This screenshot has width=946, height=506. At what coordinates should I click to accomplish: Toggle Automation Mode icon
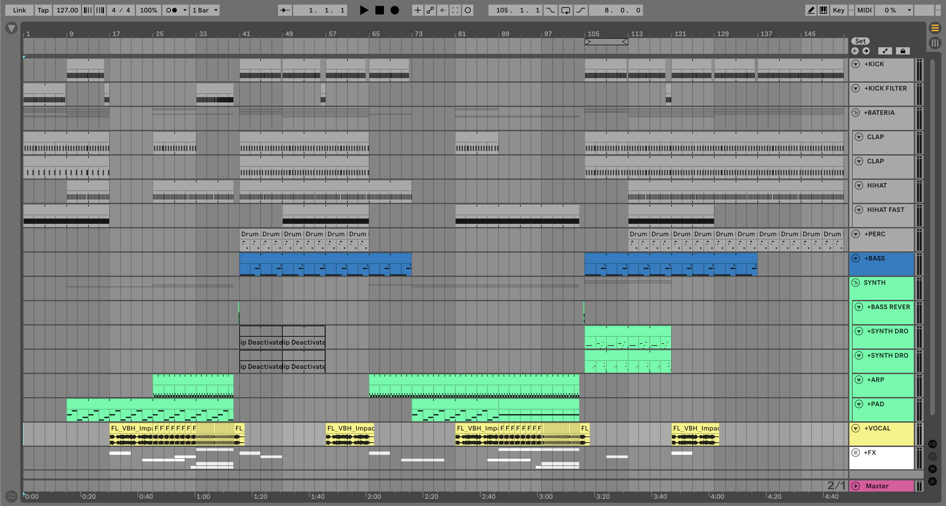tap(885, 51)
